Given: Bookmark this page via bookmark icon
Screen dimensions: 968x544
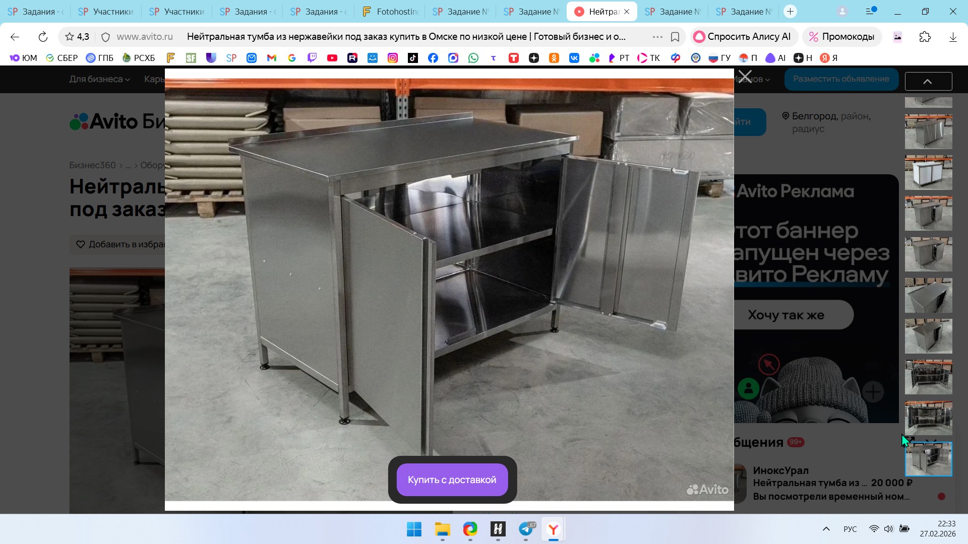Looking at the screenshot, I should [x=675, y=37].
